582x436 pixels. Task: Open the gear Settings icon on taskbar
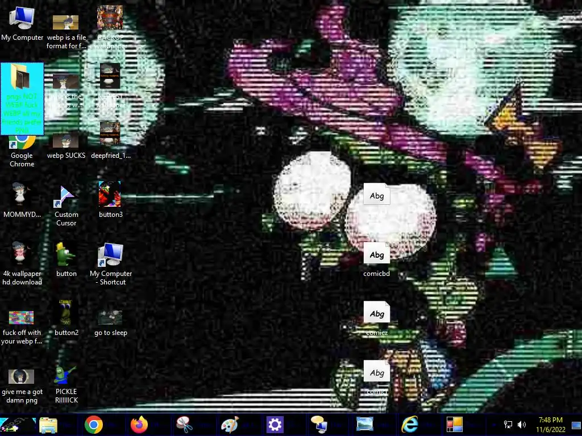point(275,425)
